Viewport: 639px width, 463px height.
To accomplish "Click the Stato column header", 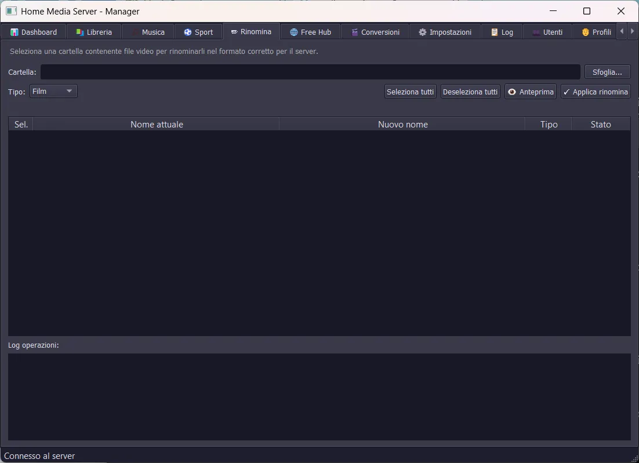I will coord(601,124).
